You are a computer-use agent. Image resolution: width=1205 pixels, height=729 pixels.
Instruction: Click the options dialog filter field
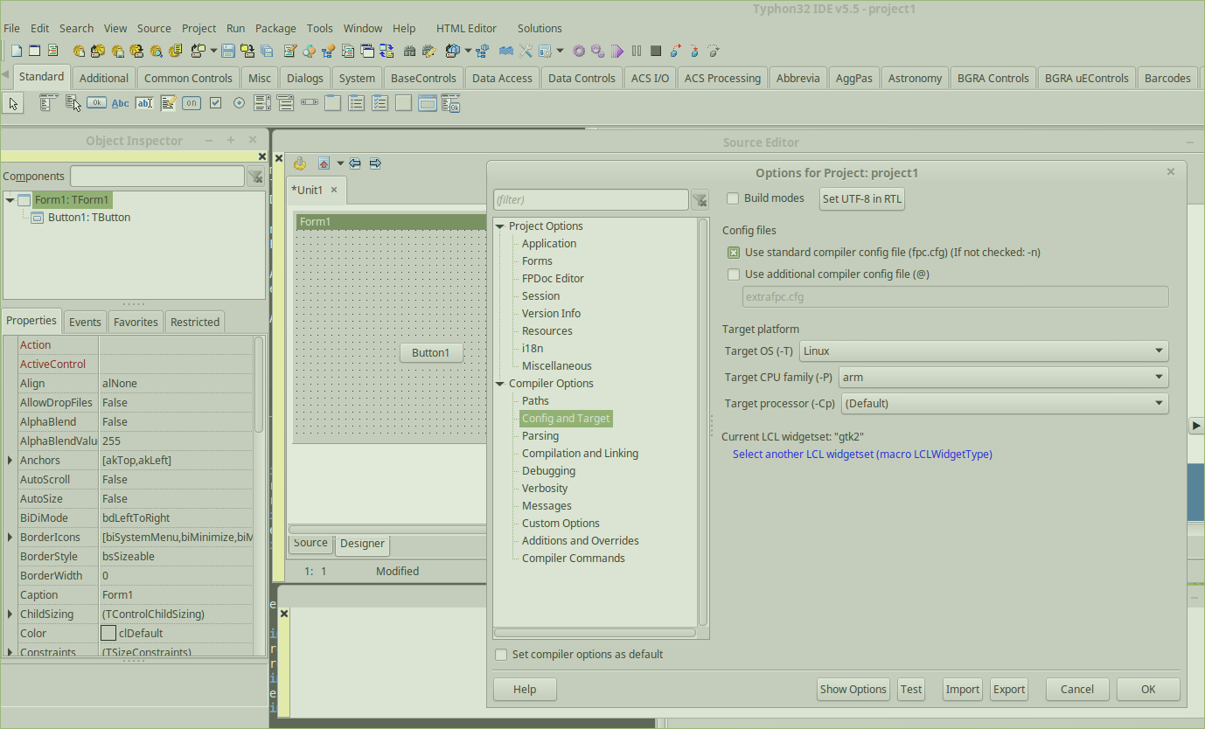point(591,200)
